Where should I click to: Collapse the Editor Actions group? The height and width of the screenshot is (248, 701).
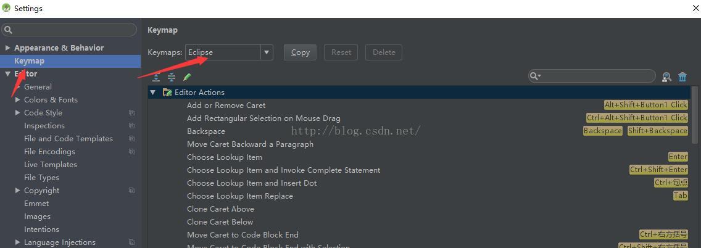[x=153, y=93]
